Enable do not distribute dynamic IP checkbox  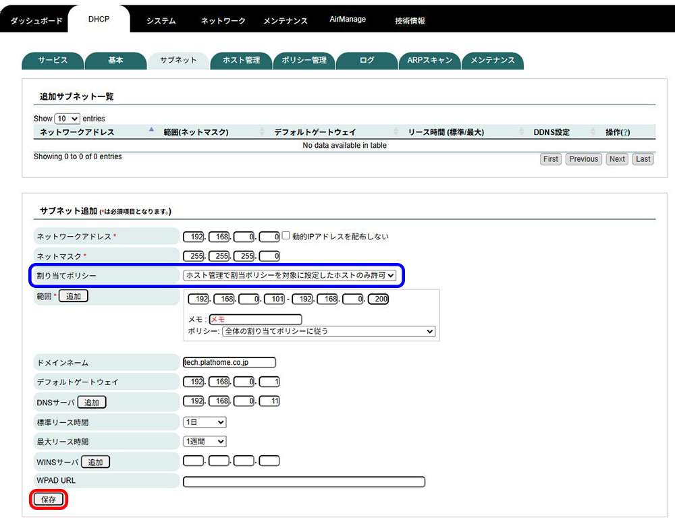tap(286, 236)
